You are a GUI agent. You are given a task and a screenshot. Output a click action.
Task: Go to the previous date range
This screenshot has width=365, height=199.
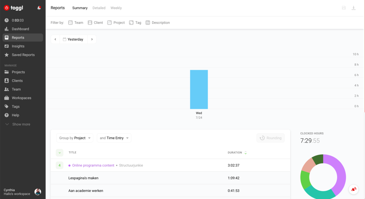[55, 39]
